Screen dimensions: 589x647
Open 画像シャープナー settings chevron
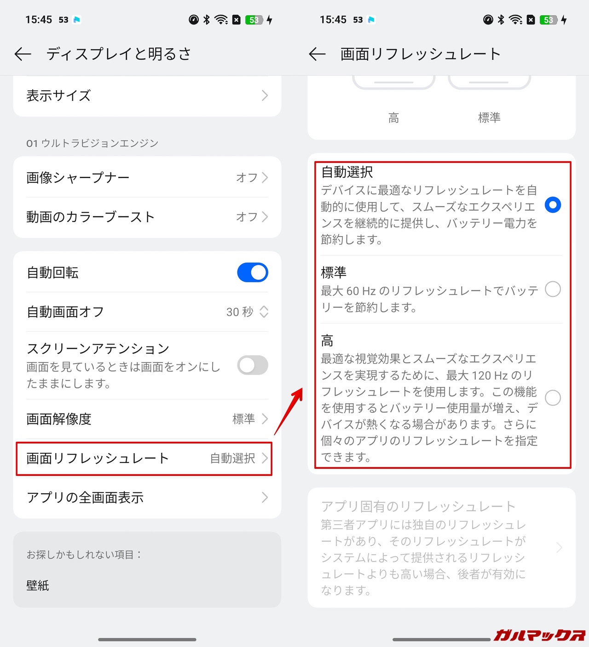click(265, 178)
